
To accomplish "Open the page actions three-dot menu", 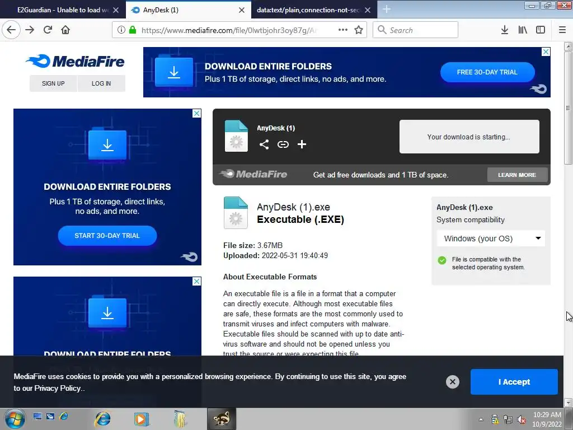I will pos(343,30).
